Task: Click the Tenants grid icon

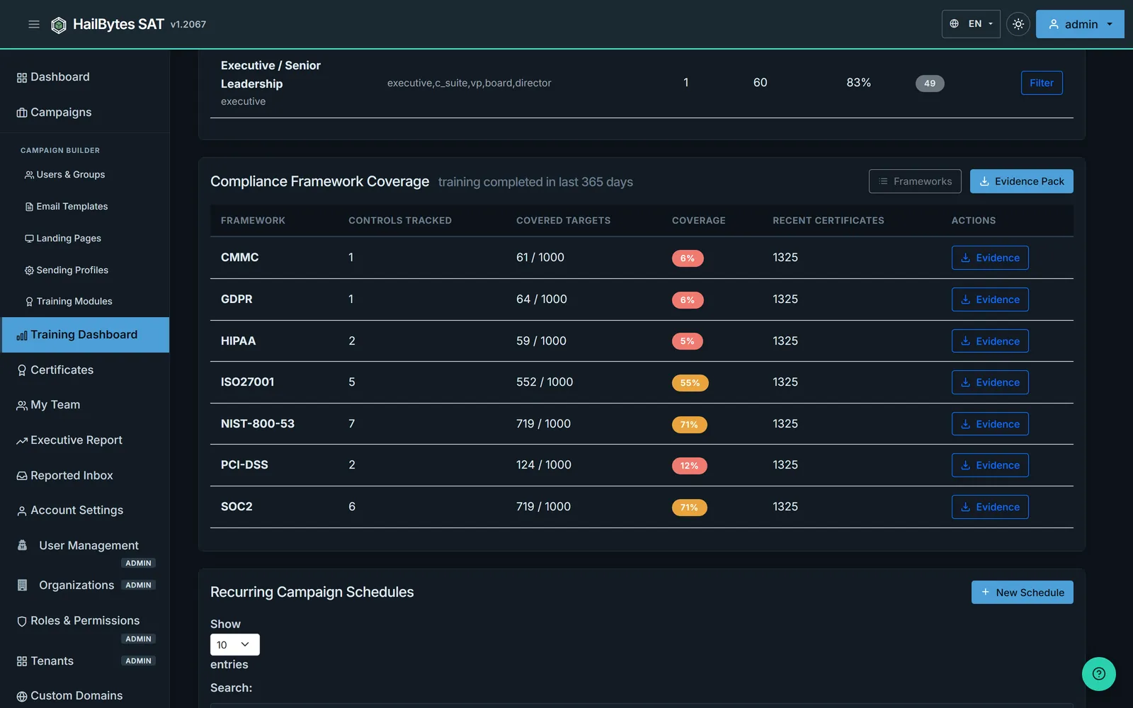Action: coord(22,661)
